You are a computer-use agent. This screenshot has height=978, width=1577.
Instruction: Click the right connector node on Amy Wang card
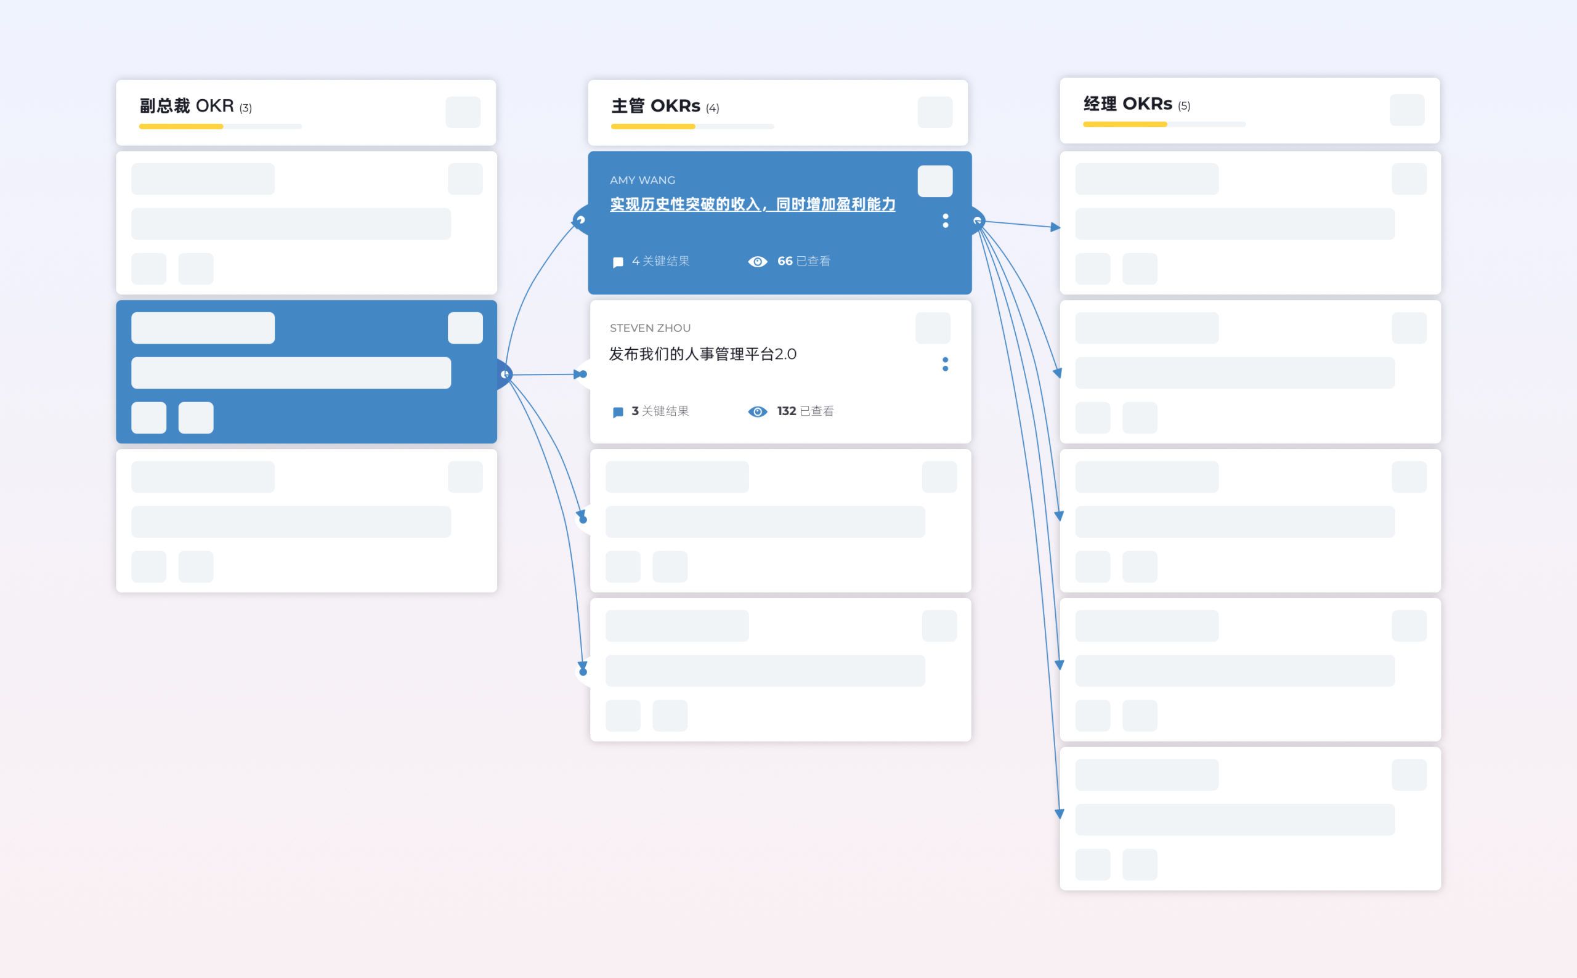click(x=977, y=221)
